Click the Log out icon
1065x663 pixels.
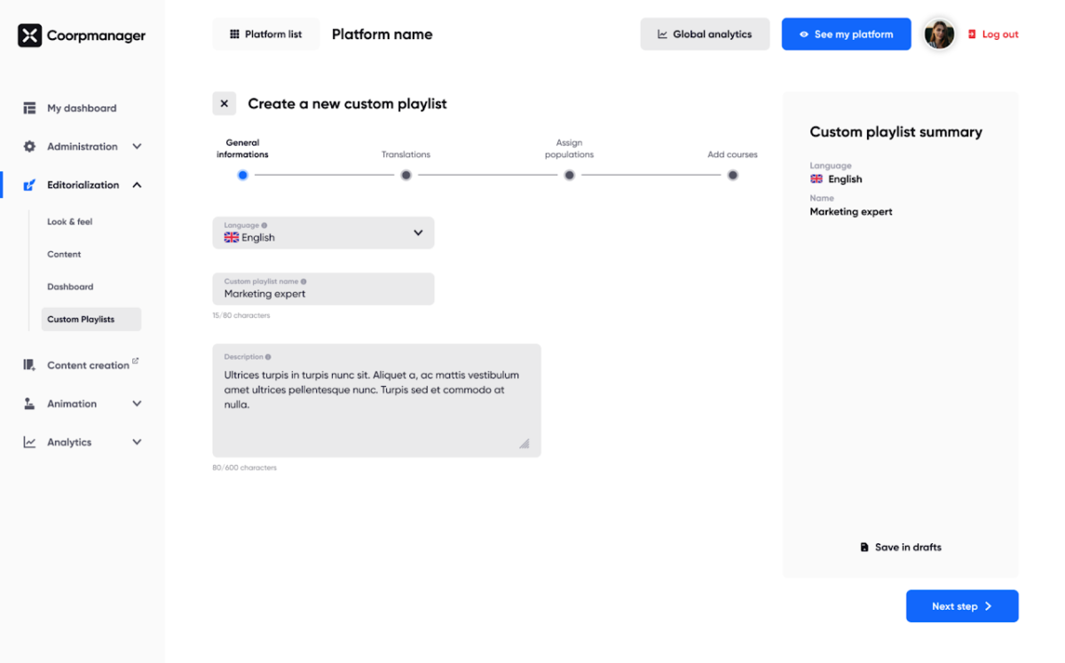(973, 34)
